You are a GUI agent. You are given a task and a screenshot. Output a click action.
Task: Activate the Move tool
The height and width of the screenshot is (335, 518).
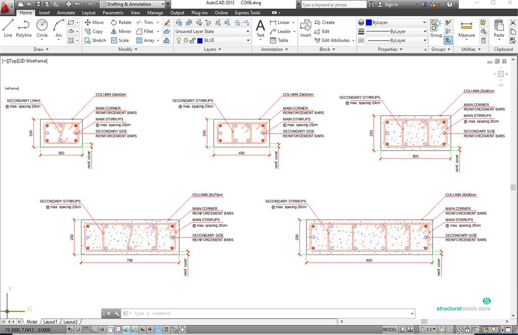point(94,22)
